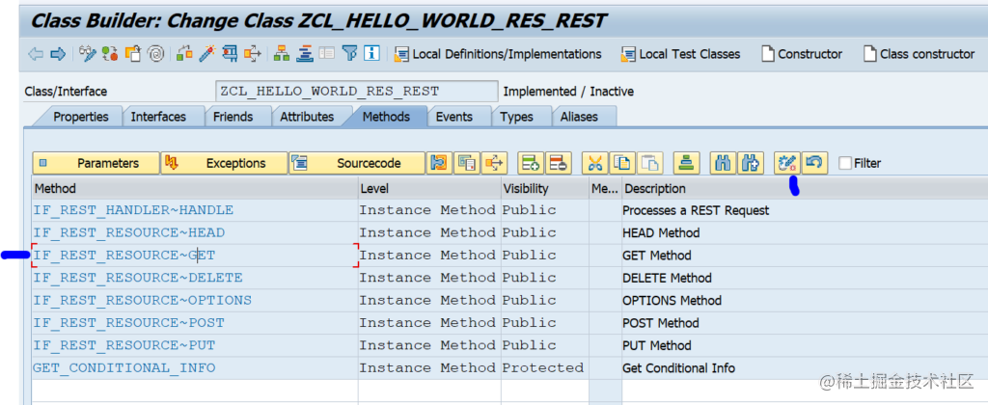
Task: Click the Find Next binoculars-plus icon
Action: coord(751,163)
